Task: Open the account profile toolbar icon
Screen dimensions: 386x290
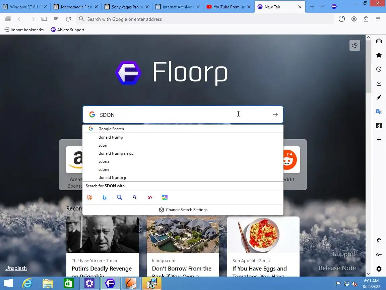Action: (x=354, y=19)
